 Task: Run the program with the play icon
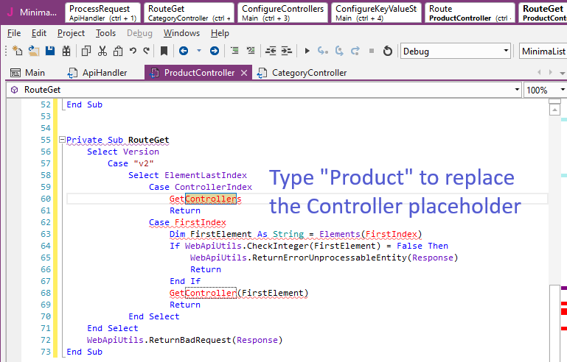[307, 51]
